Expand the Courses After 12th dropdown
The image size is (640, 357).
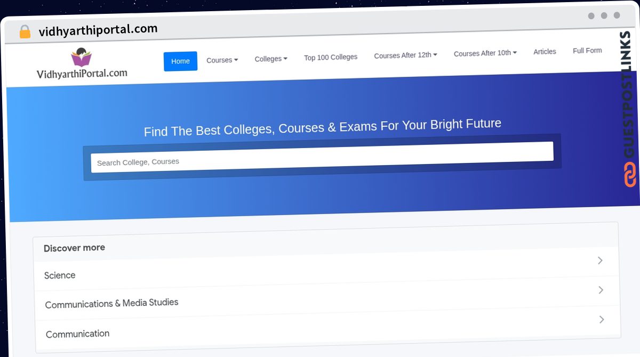(x=405, y=55)
